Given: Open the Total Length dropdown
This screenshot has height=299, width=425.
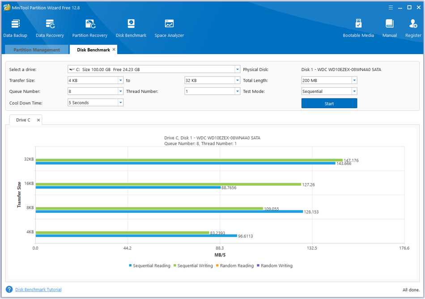Looking at the screenshot, I should point(354,80).
